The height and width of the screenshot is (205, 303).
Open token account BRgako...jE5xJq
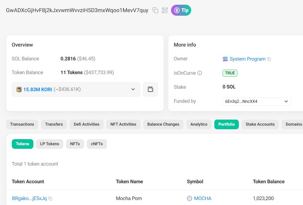pos(29,198)
